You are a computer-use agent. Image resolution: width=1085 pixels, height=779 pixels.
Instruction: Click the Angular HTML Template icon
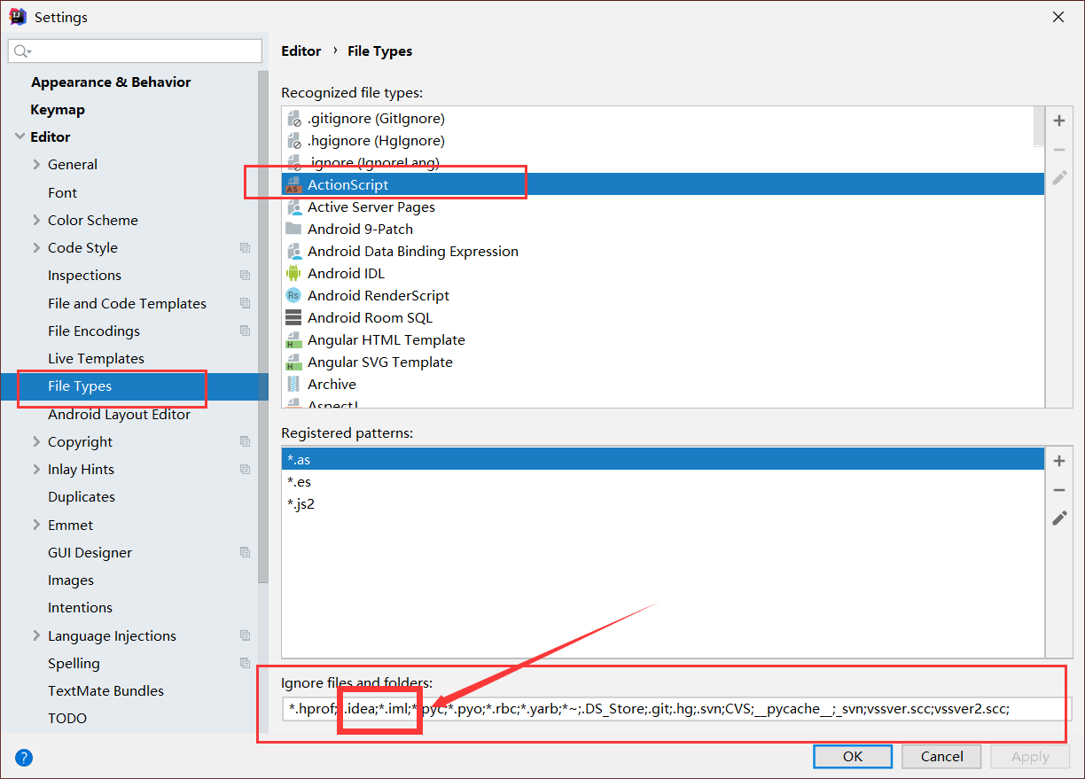(x=293, y=340)
